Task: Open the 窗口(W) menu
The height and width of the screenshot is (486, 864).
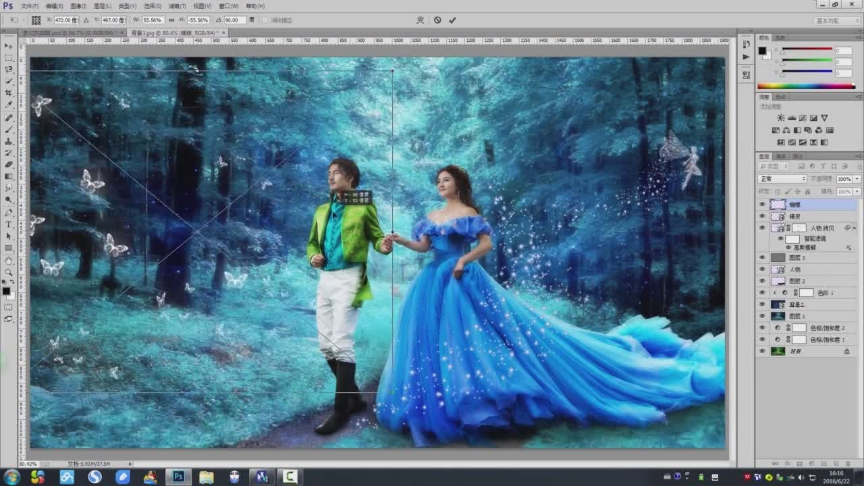Action: pyautogui.click(x=229, y=6)
